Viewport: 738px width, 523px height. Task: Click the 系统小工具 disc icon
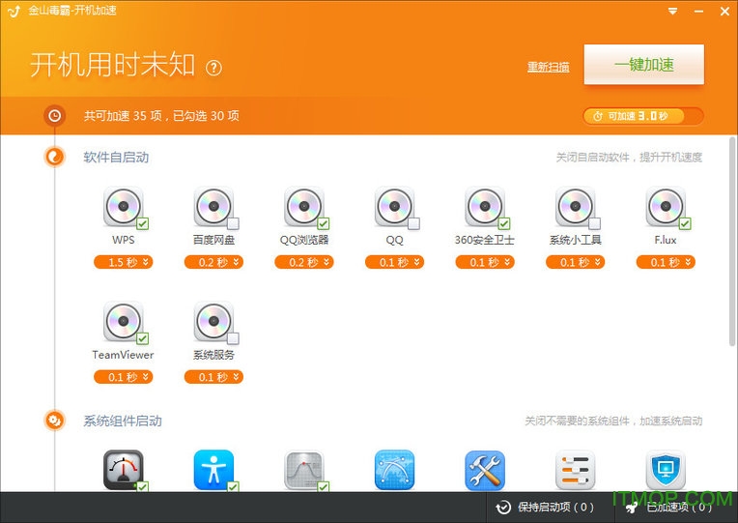click(575, 206)
